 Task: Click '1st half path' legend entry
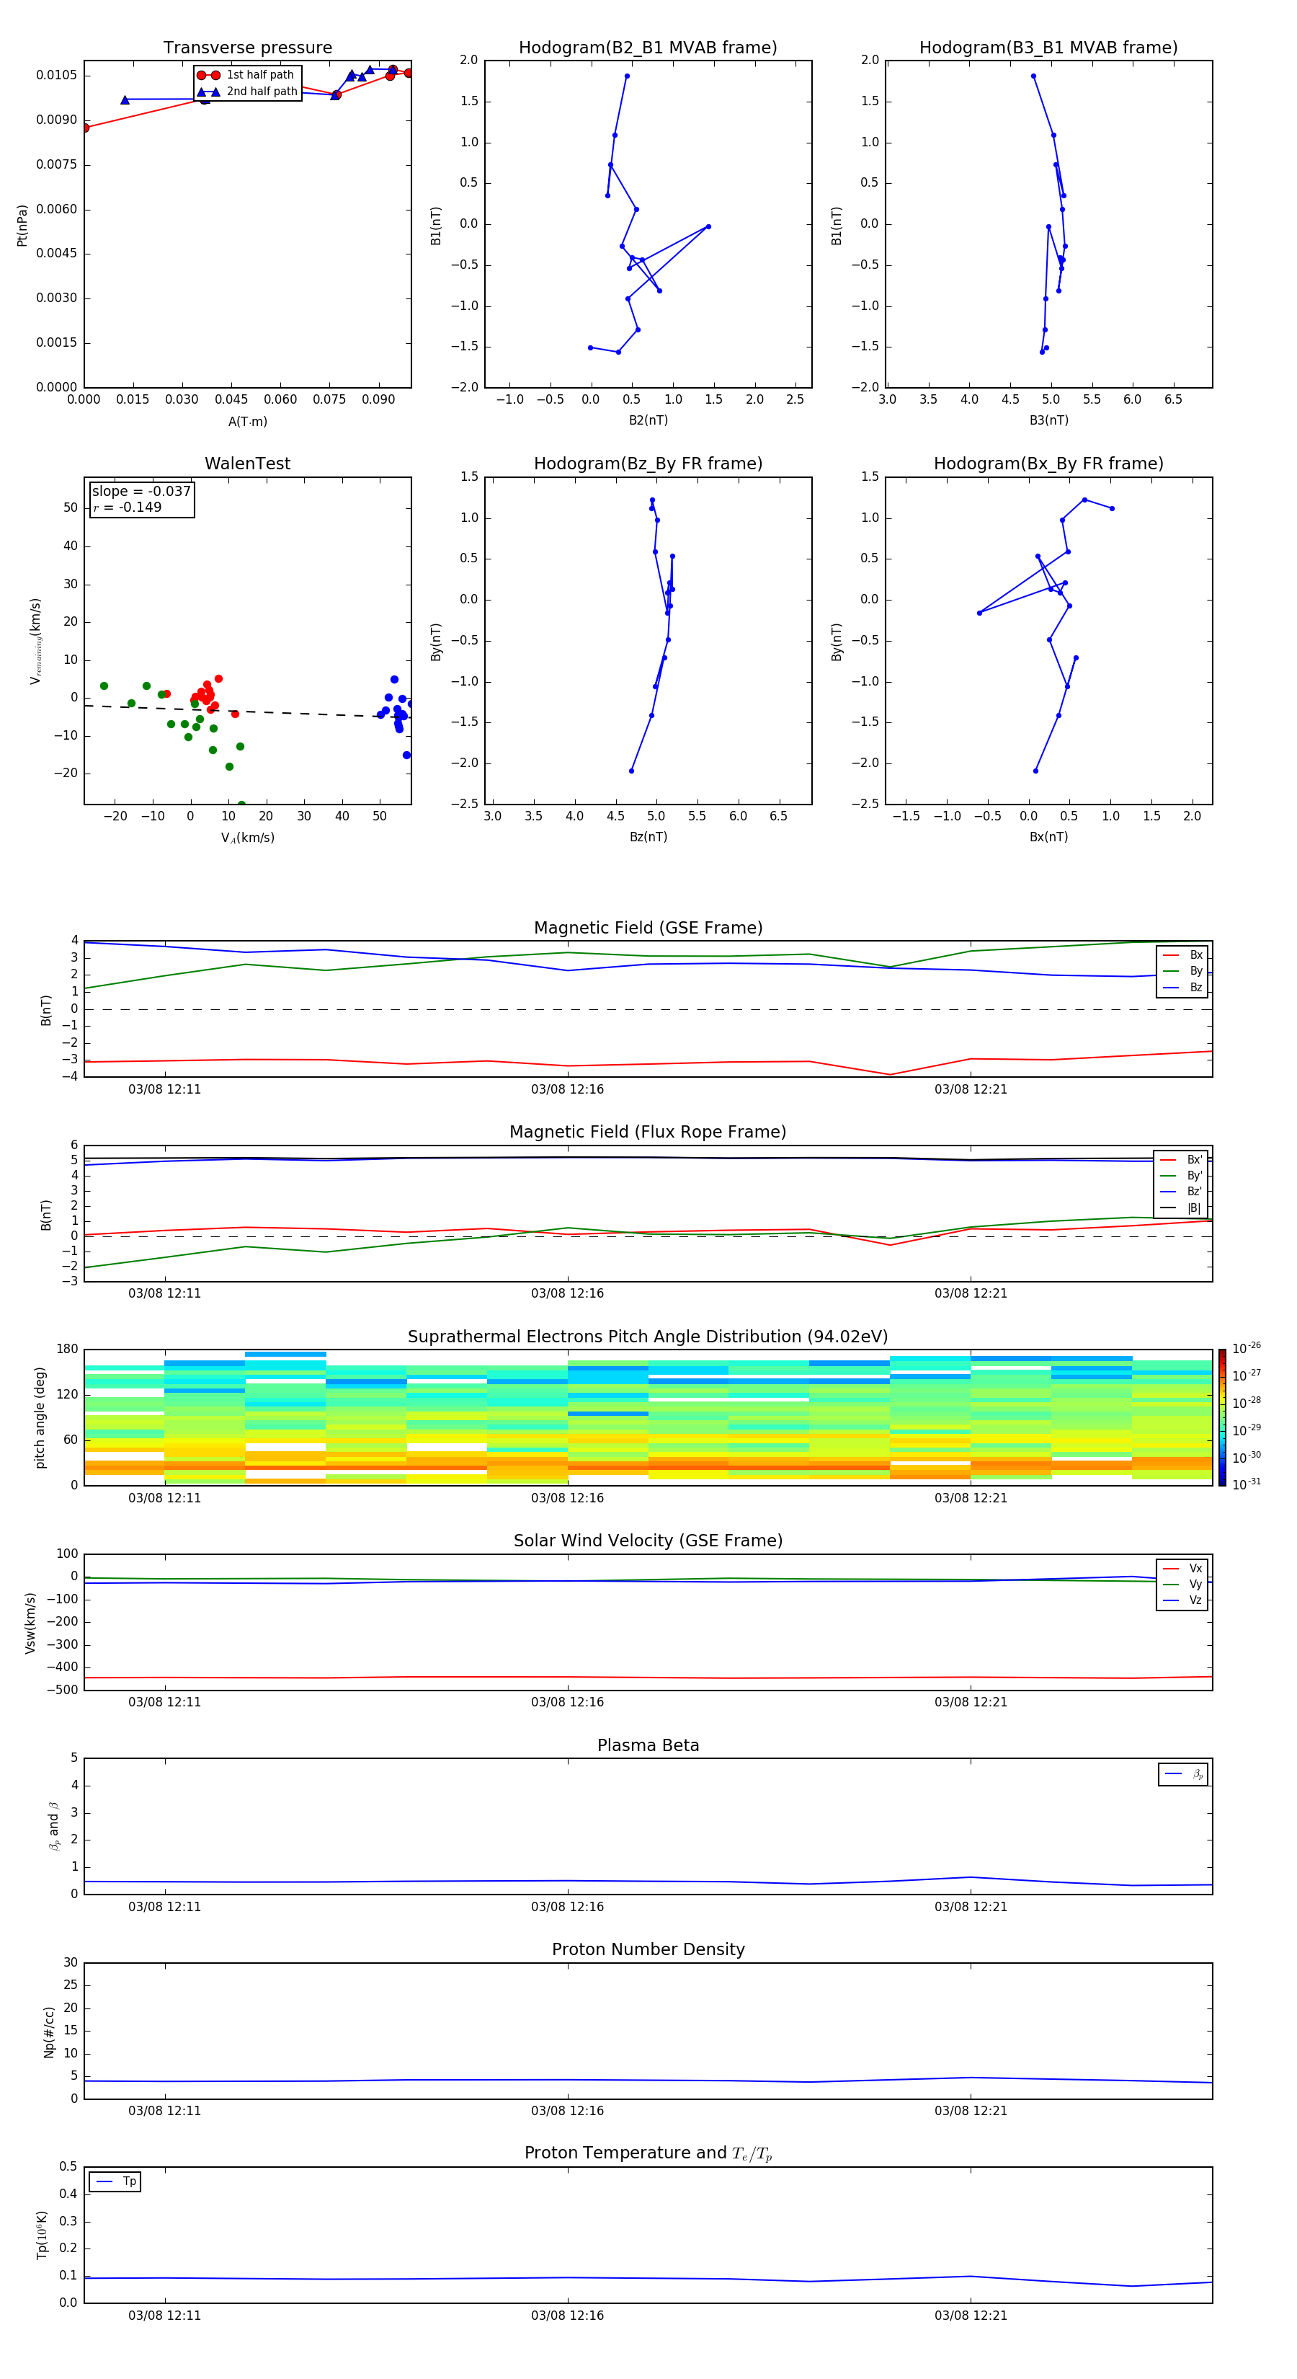point(246,75)
